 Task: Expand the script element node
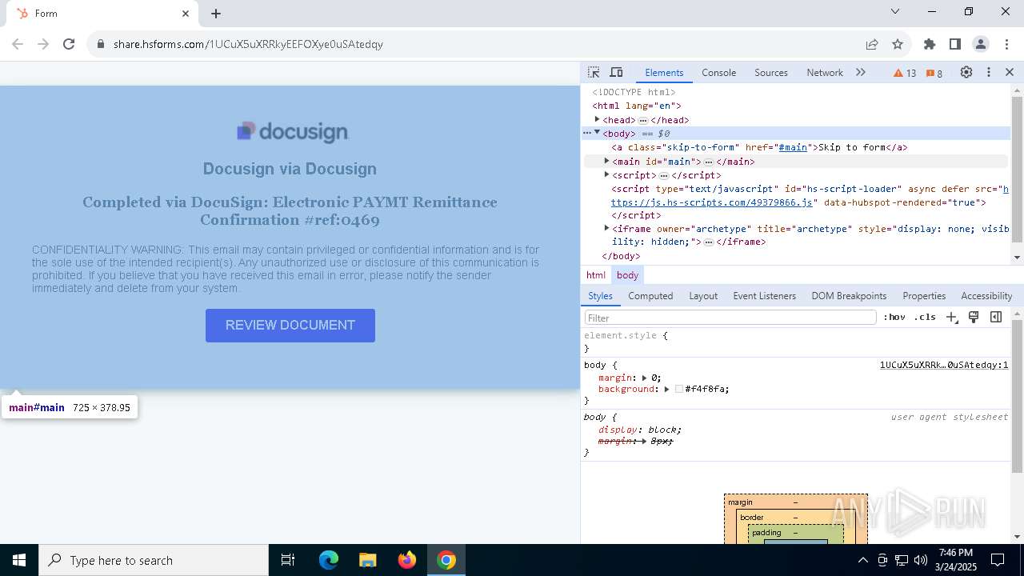(606, 174)
